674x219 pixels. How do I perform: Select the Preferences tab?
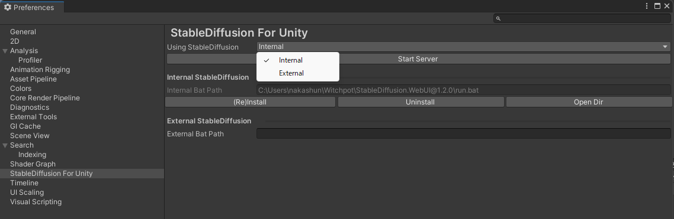[x=32, y=7]
